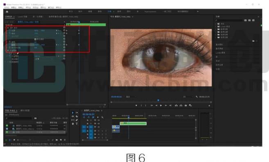Select the Track Select Forward tool
Screen dimensions: 269x162
[x=77, y=112]
